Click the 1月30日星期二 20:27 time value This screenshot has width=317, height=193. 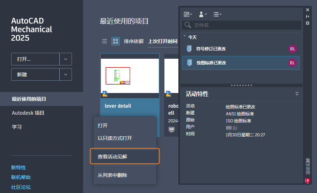coord(245,135)
